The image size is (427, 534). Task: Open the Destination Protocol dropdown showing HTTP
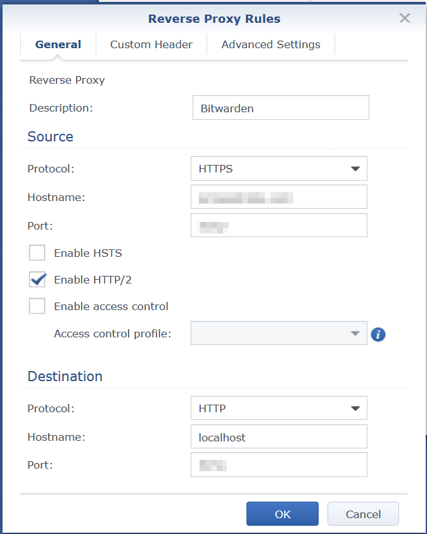pos(279,408)
